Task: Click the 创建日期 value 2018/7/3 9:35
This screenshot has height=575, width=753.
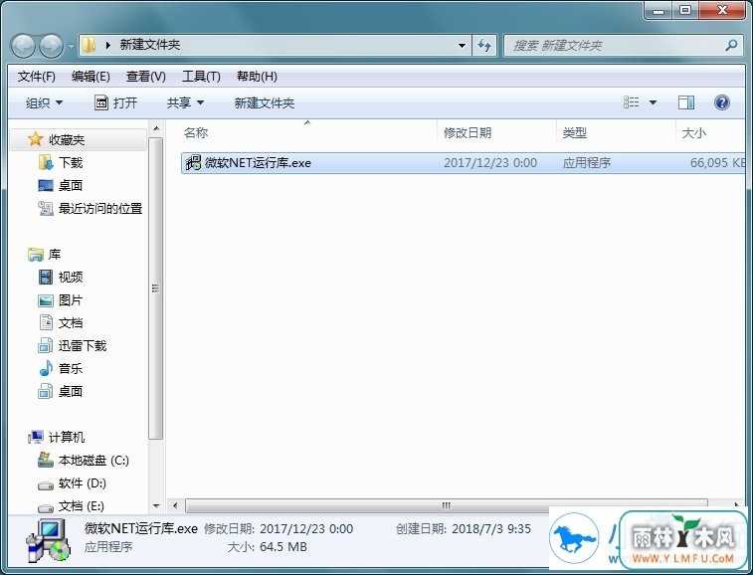Action: (491, 529)
